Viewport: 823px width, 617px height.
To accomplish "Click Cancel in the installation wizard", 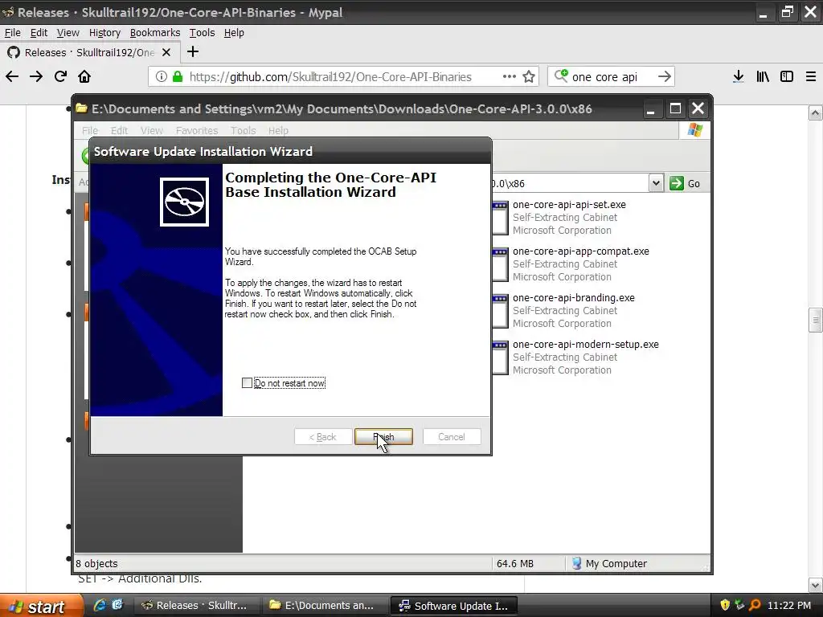I will click(452, 436).
